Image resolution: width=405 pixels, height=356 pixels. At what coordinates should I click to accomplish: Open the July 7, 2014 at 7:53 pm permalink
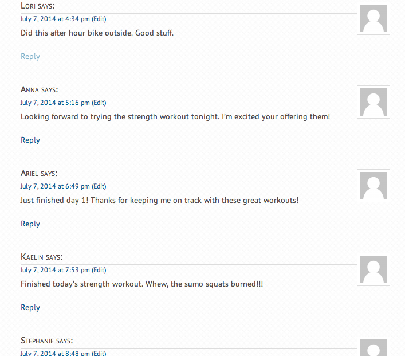coord(55,270)
